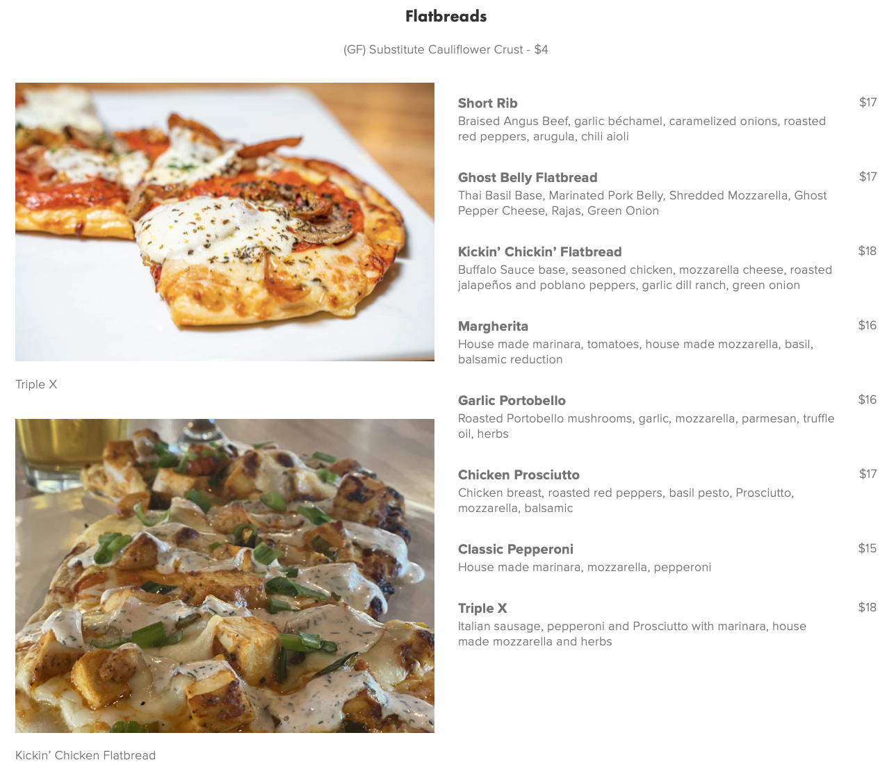The height and width of the screenshot is (767, 887).
Task: Click the Ghost Belly Flatbread ingredients text
Action: point(642,203)
